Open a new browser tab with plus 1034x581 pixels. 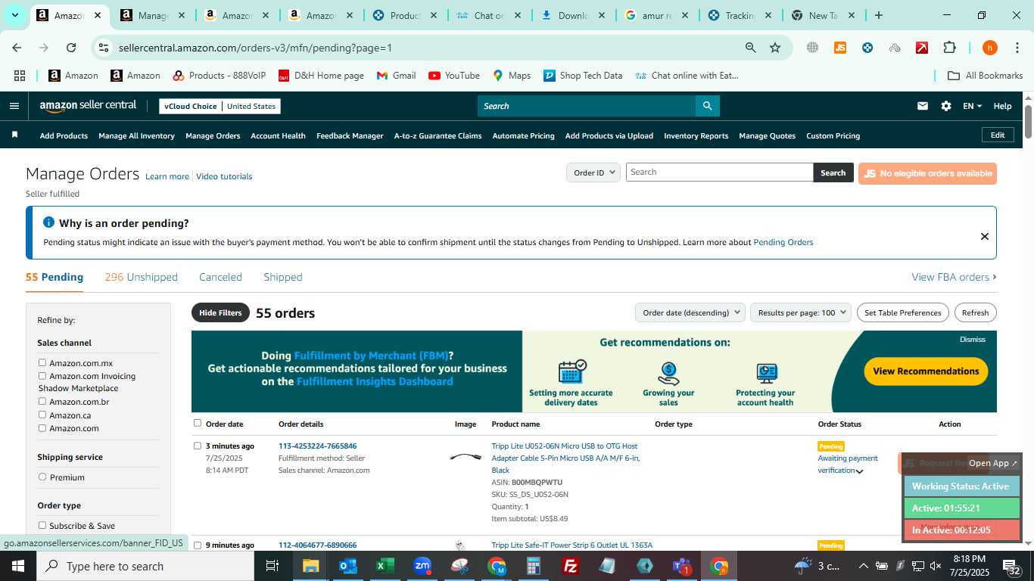pos(878,15)
